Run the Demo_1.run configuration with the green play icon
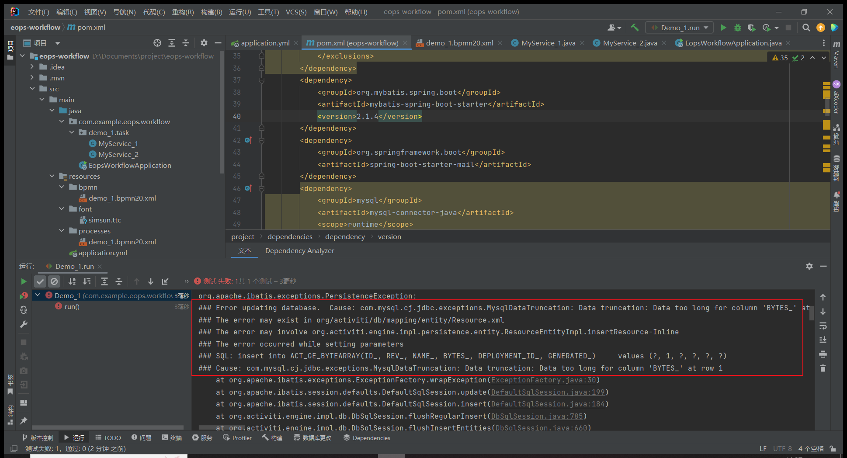 [723, 28]
